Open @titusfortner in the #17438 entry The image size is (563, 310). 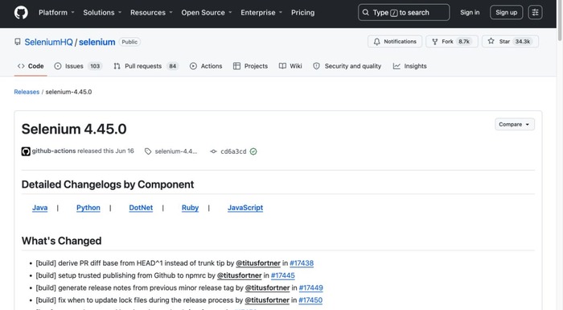(x=258, y=263)
